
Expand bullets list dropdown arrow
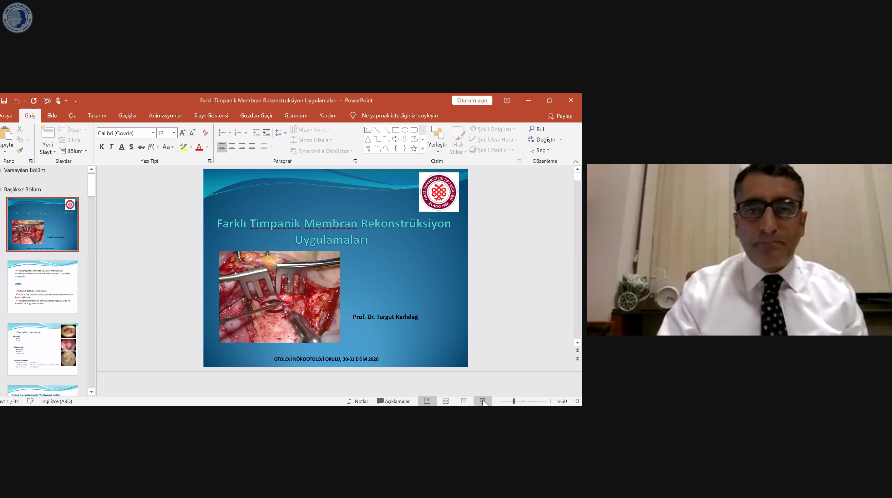[230, 133]
